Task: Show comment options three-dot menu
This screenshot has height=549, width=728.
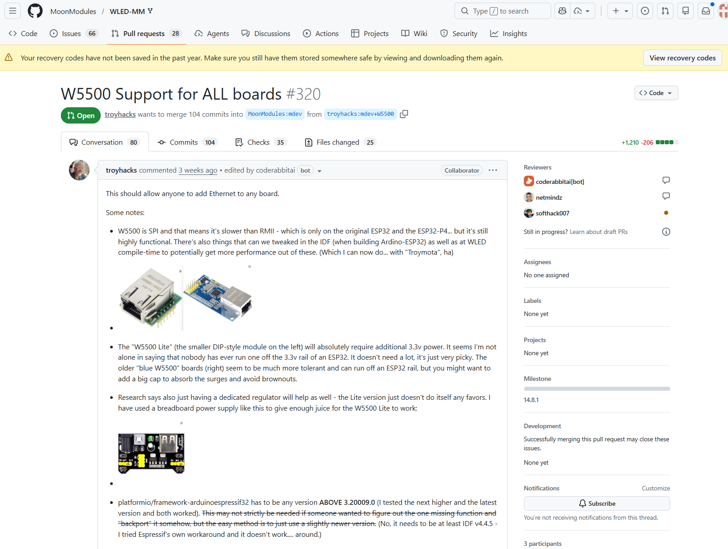Action: tap(493, 170)
